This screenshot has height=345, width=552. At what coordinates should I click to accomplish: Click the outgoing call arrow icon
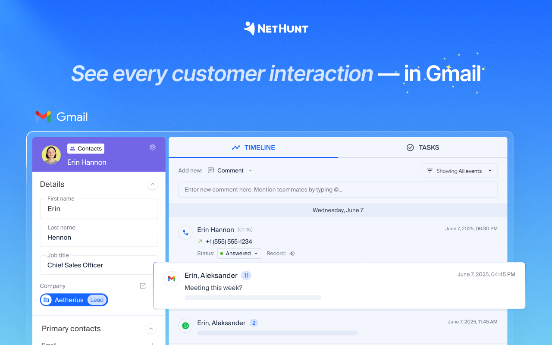click(200, 241)
